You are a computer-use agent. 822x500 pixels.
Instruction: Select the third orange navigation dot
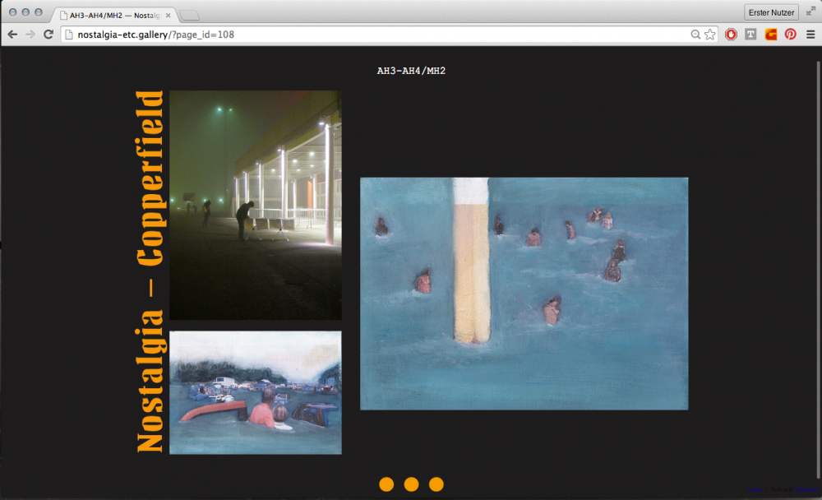click(x=436, y=484)
